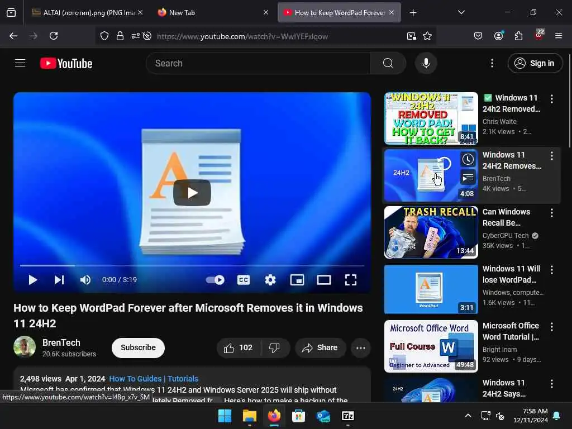Skip to next video
572x429 pixels.
point(59,280)
